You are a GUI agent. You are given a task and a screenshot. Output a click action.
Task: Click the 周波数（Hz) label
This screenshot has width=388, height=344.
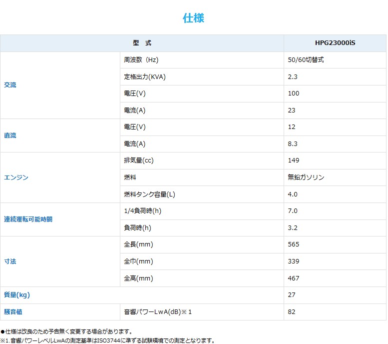[141, 59]
